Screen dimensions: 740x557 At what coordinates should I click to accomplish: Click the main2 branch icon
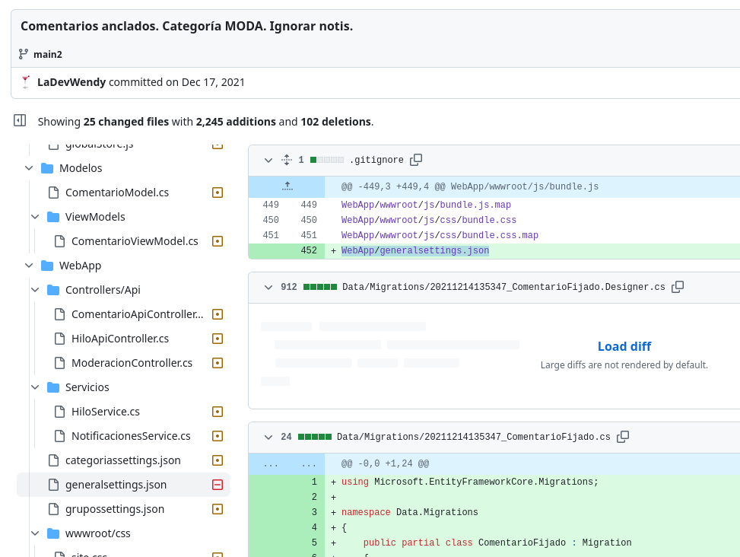coord(24,54)
